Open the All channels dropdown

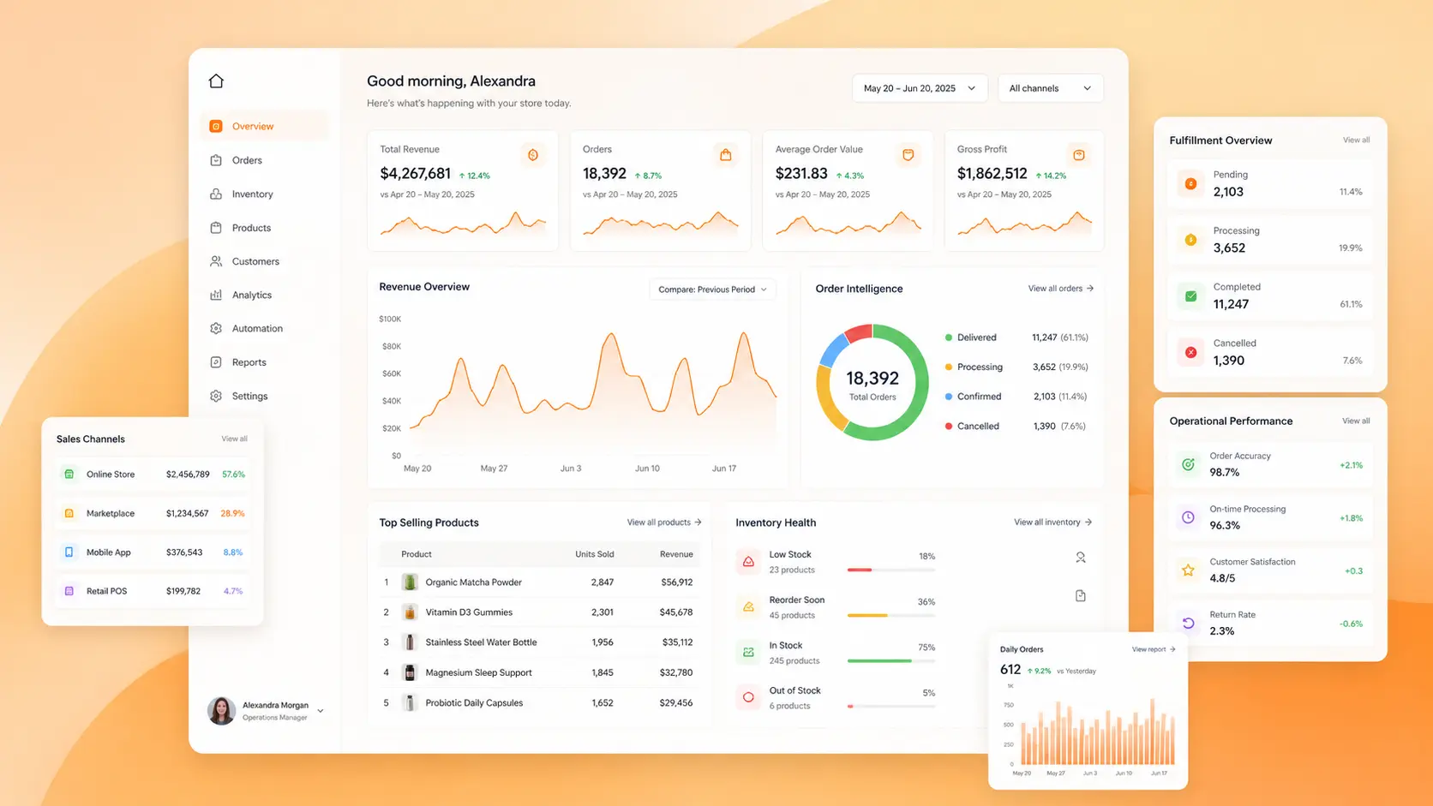tap(1050, 88)
